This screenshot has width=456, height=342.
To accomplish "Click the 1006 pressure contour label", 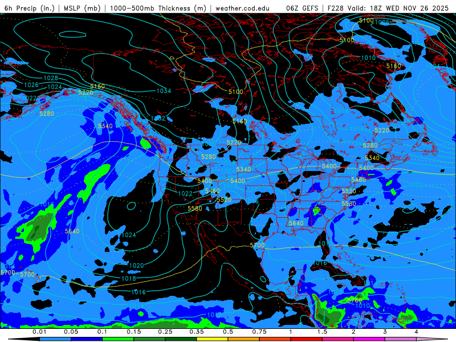I will point(382,22).
